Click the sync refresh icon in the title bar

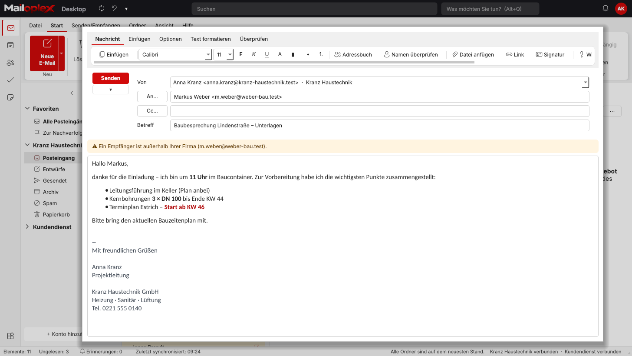tap(102, 9)
